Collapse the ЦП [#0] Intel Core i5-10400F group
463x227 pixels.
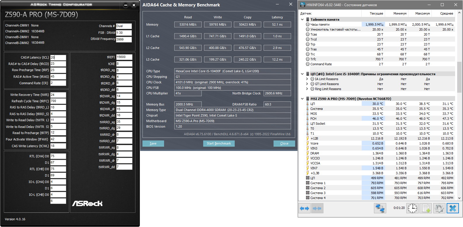302,74
